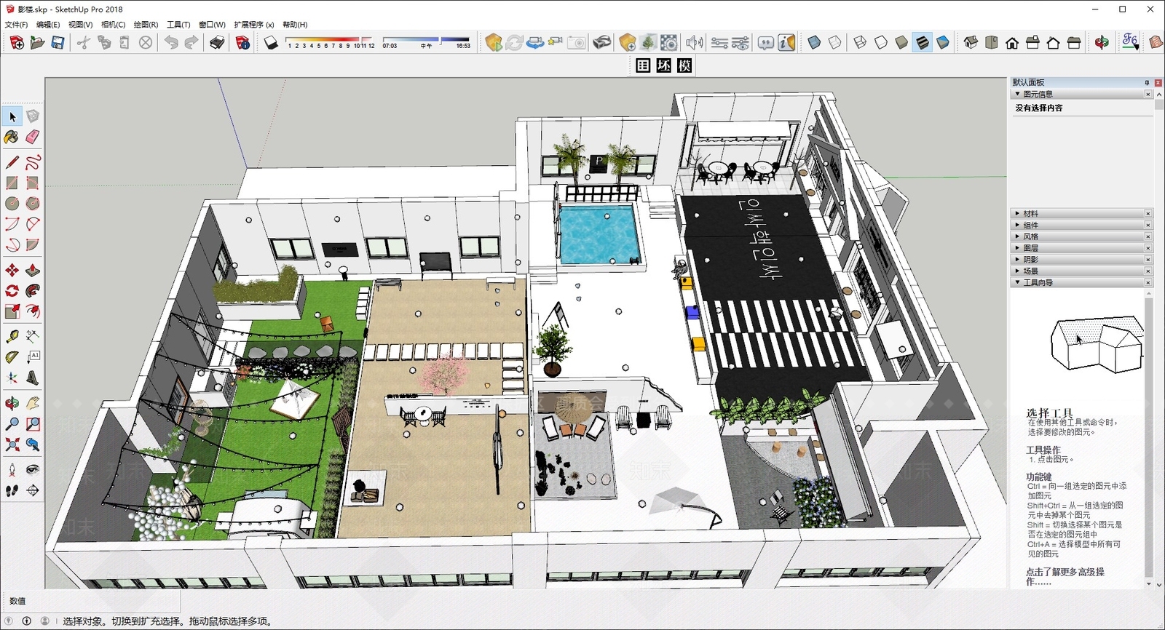Toggle Hidden Line face style
This screenshot has height=630, width=1165.
coord(881,43)
